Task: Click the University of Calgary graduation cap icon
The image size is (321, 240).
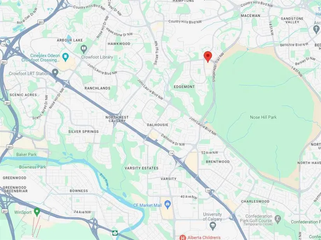Action: click(213, 226)
